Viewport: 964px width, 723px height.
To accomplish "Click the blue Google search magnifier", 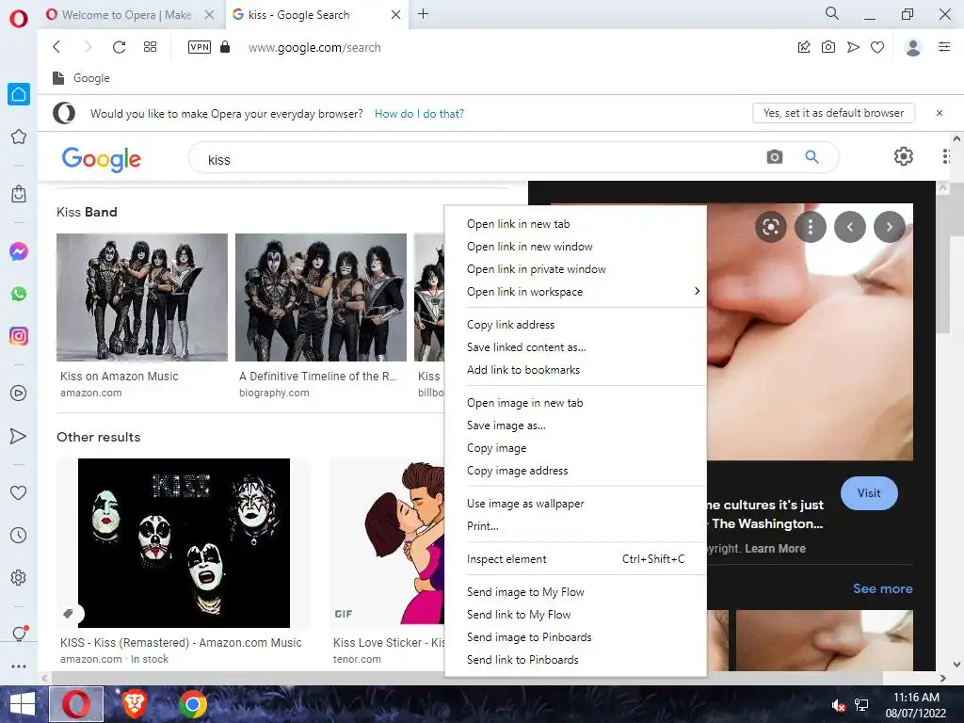I will [812, 157].
